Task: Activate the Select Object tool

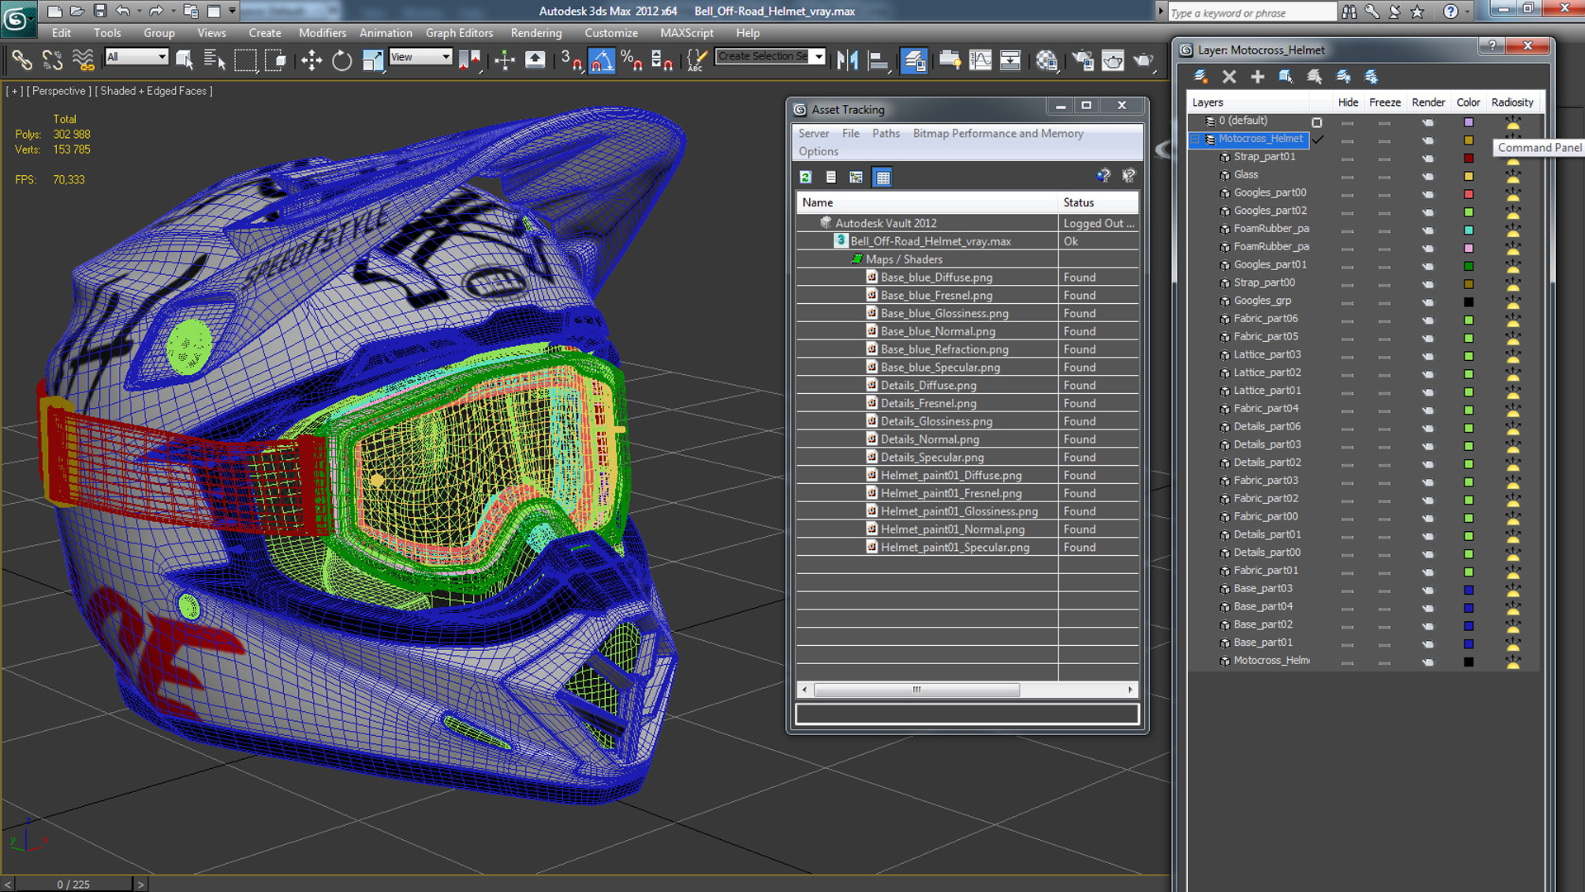Action: click(184, 59)
